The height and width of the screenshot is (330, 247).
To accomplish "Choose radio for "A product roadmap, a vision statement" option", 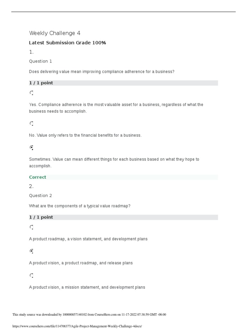I will click(32, 227).
